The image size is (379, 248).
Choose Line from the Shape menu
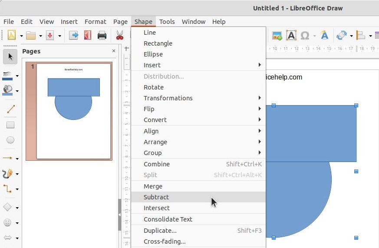198,33
